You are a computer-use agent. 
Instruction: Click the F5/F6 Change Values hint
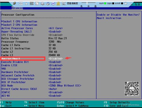(x=71, y=103)
